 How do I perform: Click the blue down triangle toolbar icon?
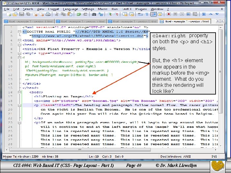tap(217, 14)
